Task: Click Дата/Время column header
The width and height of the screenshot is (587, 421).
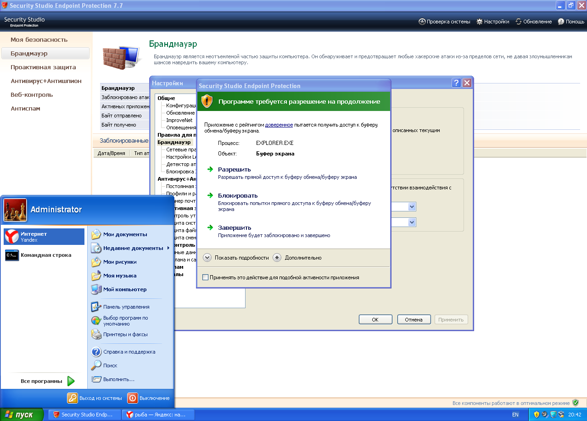Action: tap(111, 153)
